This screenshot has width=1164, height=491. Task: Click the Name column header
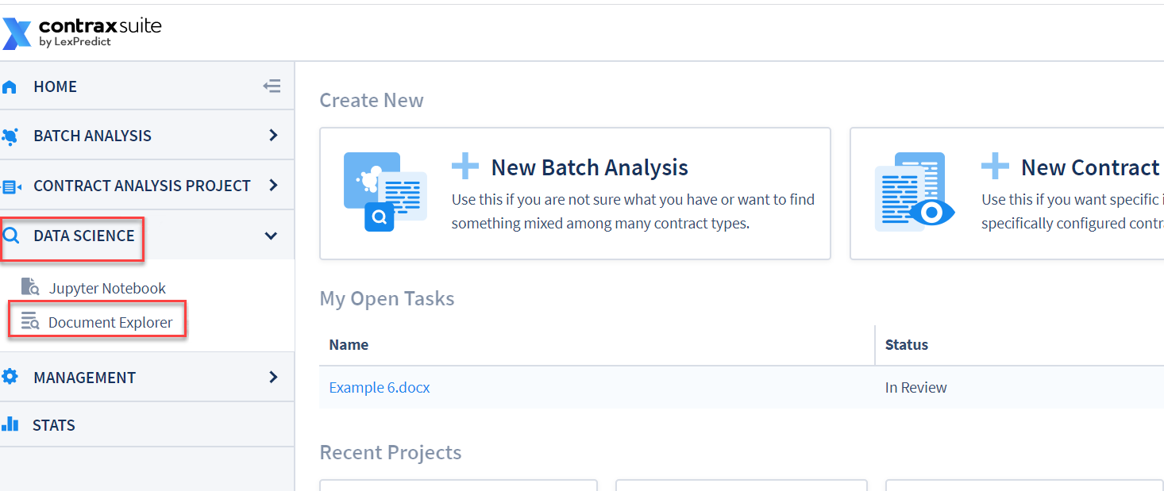349,344
